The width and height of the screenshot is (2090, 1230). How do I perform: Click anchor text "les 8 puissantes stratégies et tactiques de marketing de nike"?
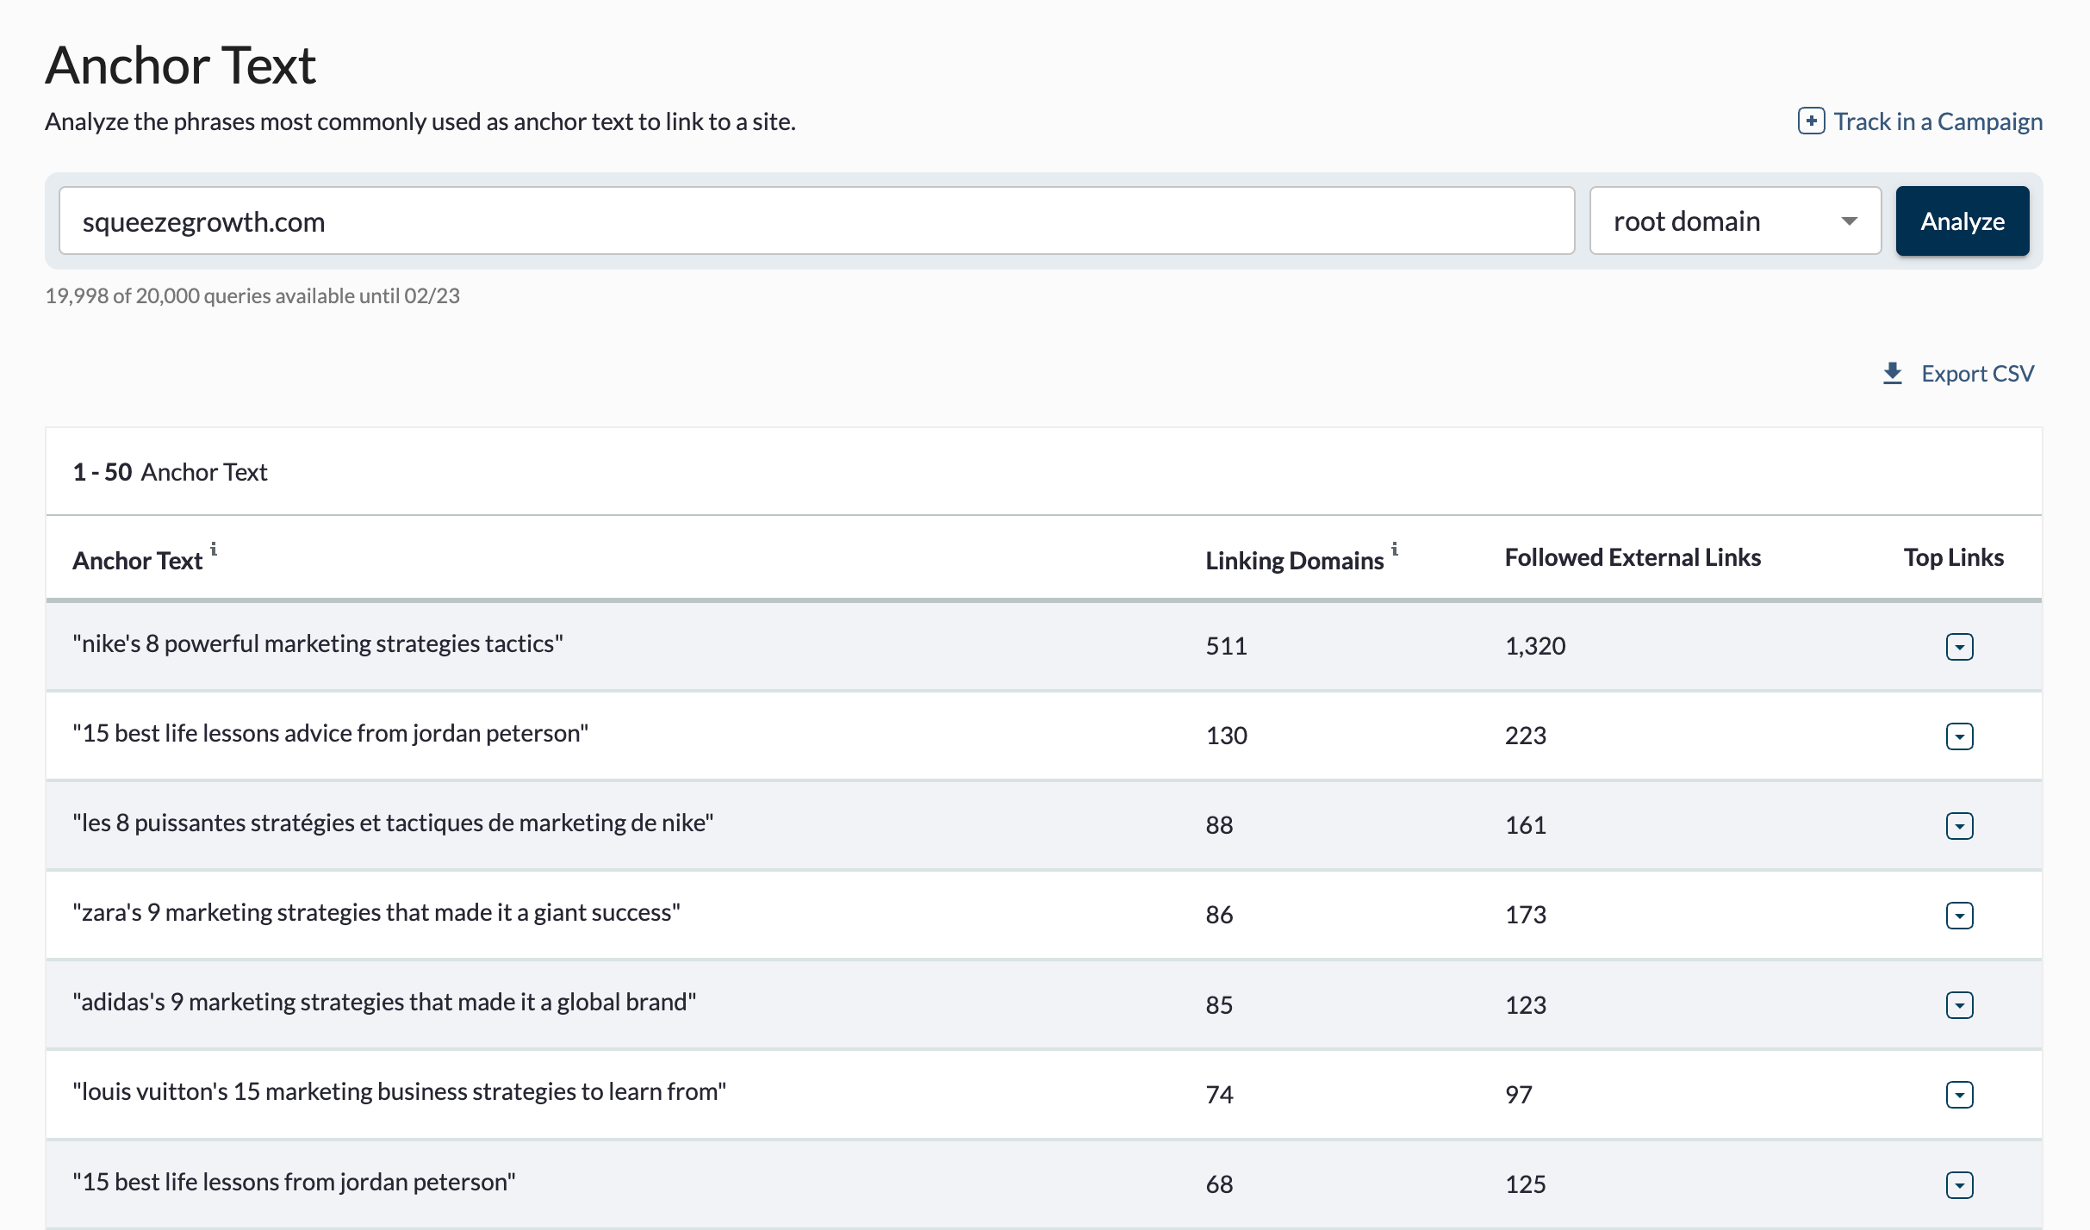393,823
